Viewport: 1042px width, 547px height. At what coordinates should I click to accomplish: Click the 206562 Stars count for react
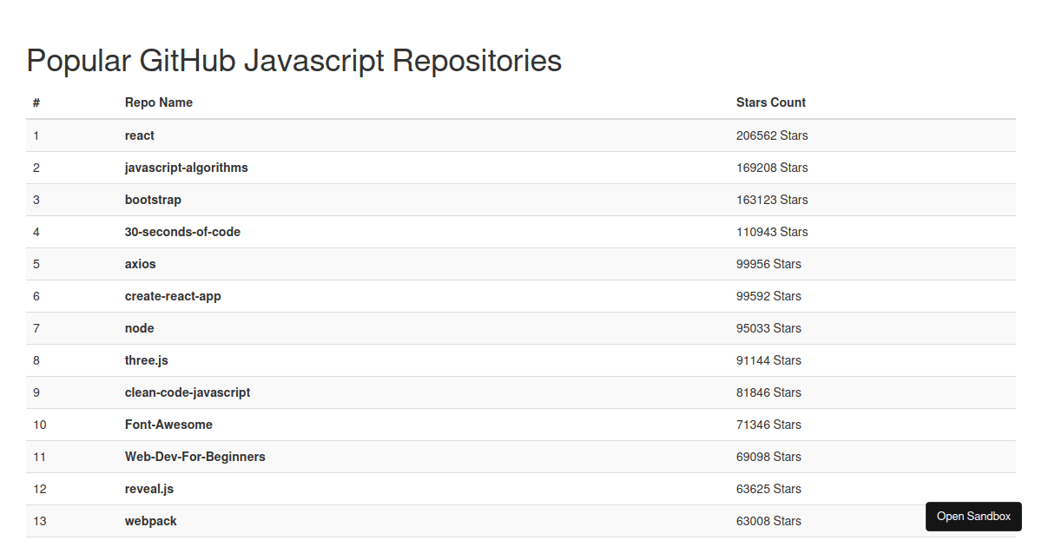click(x=771, y=135)
